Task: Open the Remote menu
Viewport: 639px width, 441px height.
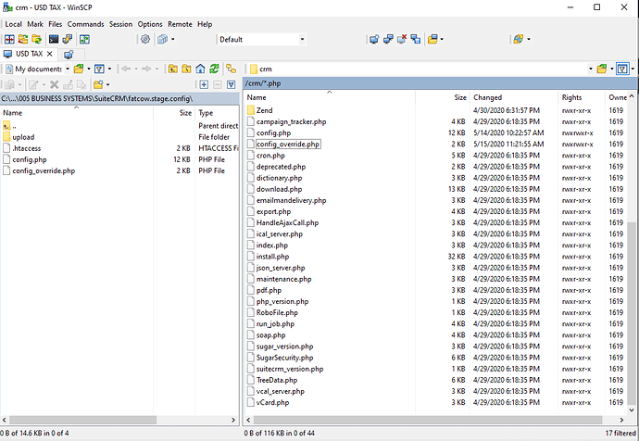Action: [x=180, y=24]
